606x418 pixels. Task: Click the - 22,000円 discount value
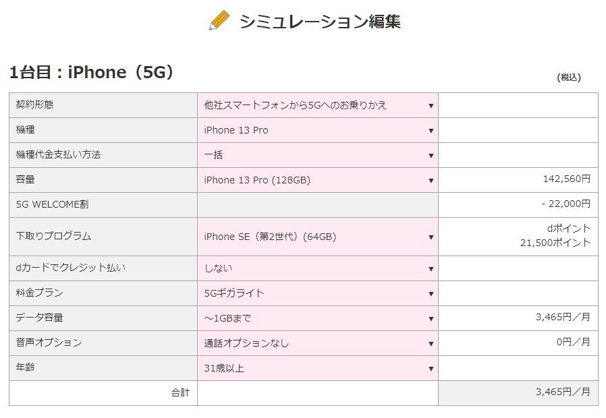(x=566, y=204)
